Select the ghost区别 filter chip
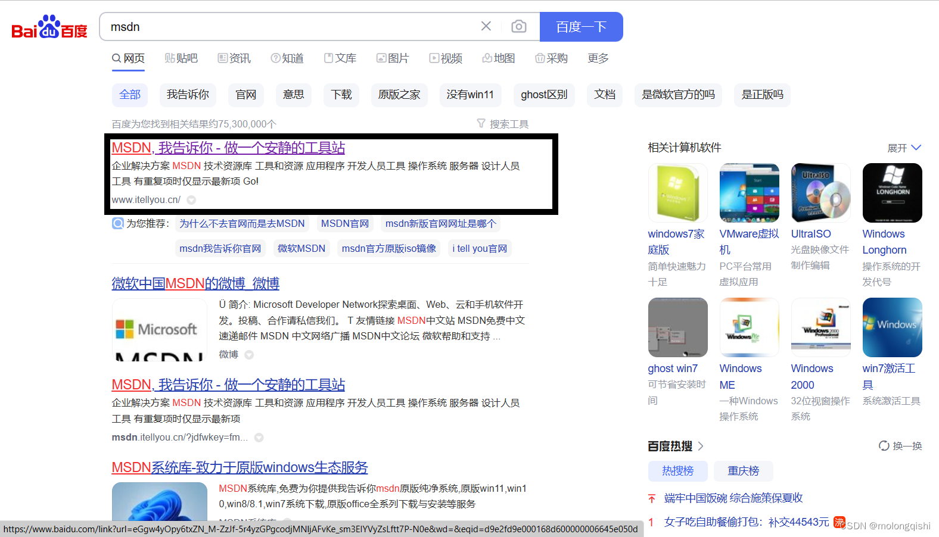Screen dimensions: 939x537 544,95
